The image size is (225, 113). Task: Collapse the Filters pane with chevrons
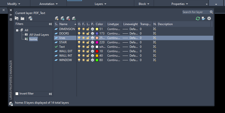50,24
